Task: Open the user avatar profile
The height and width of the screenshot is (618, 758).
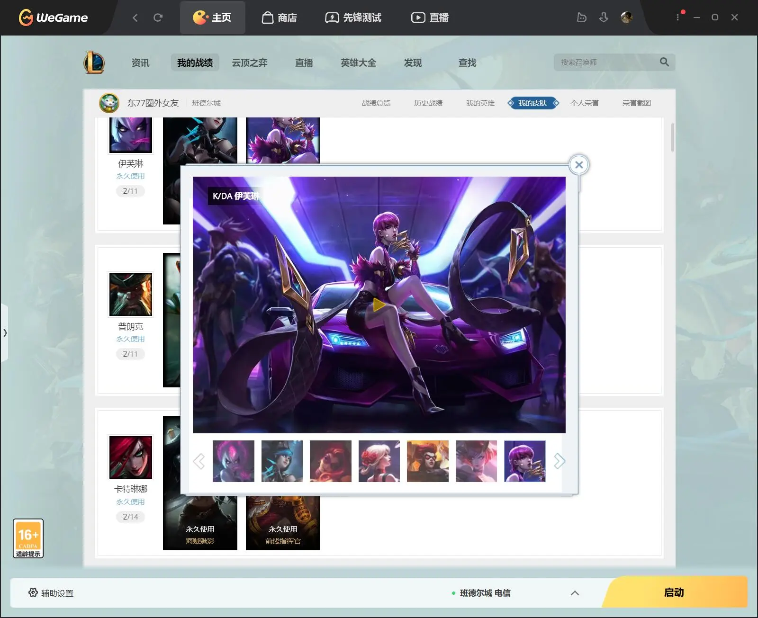Action: click(626, 18)
